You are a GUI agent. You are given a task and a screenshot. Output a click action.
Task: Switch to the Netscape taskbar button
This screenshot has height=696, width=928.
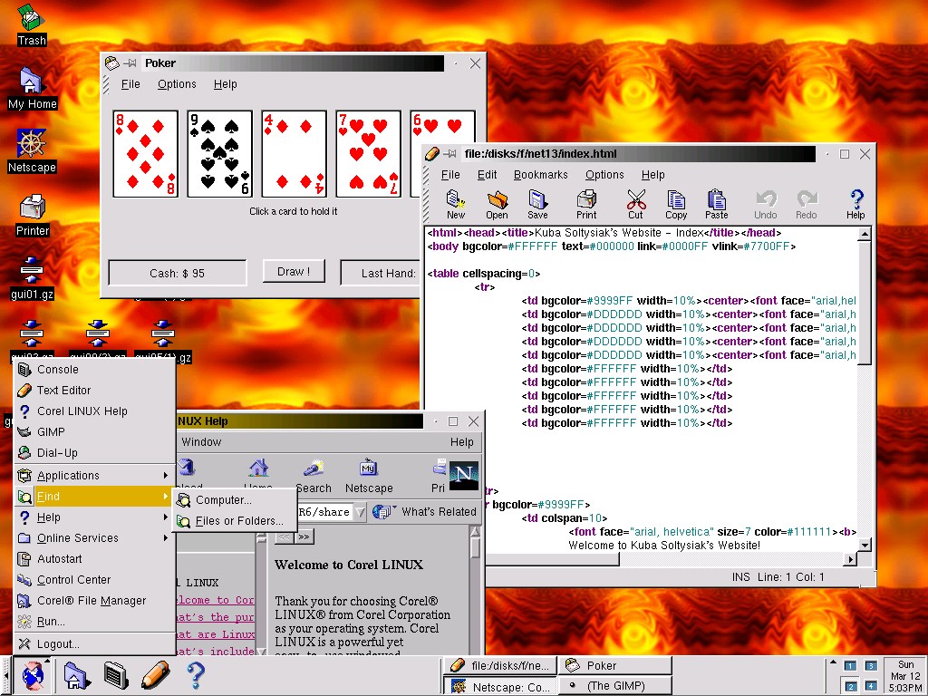500,687
